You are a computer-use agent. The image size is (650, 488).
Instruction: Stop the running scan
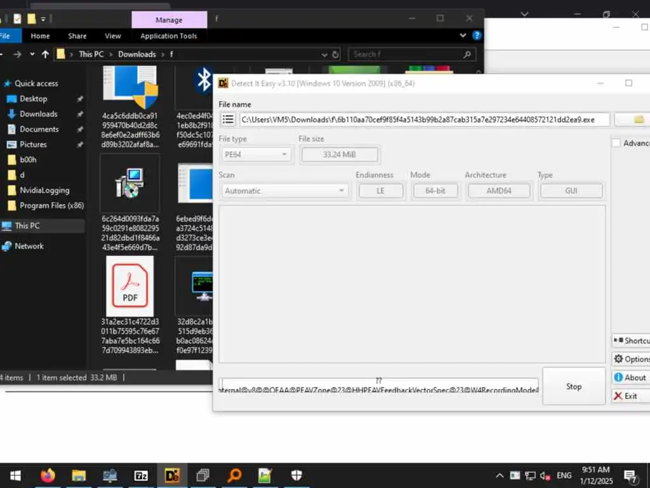click(x=574, y=386)
